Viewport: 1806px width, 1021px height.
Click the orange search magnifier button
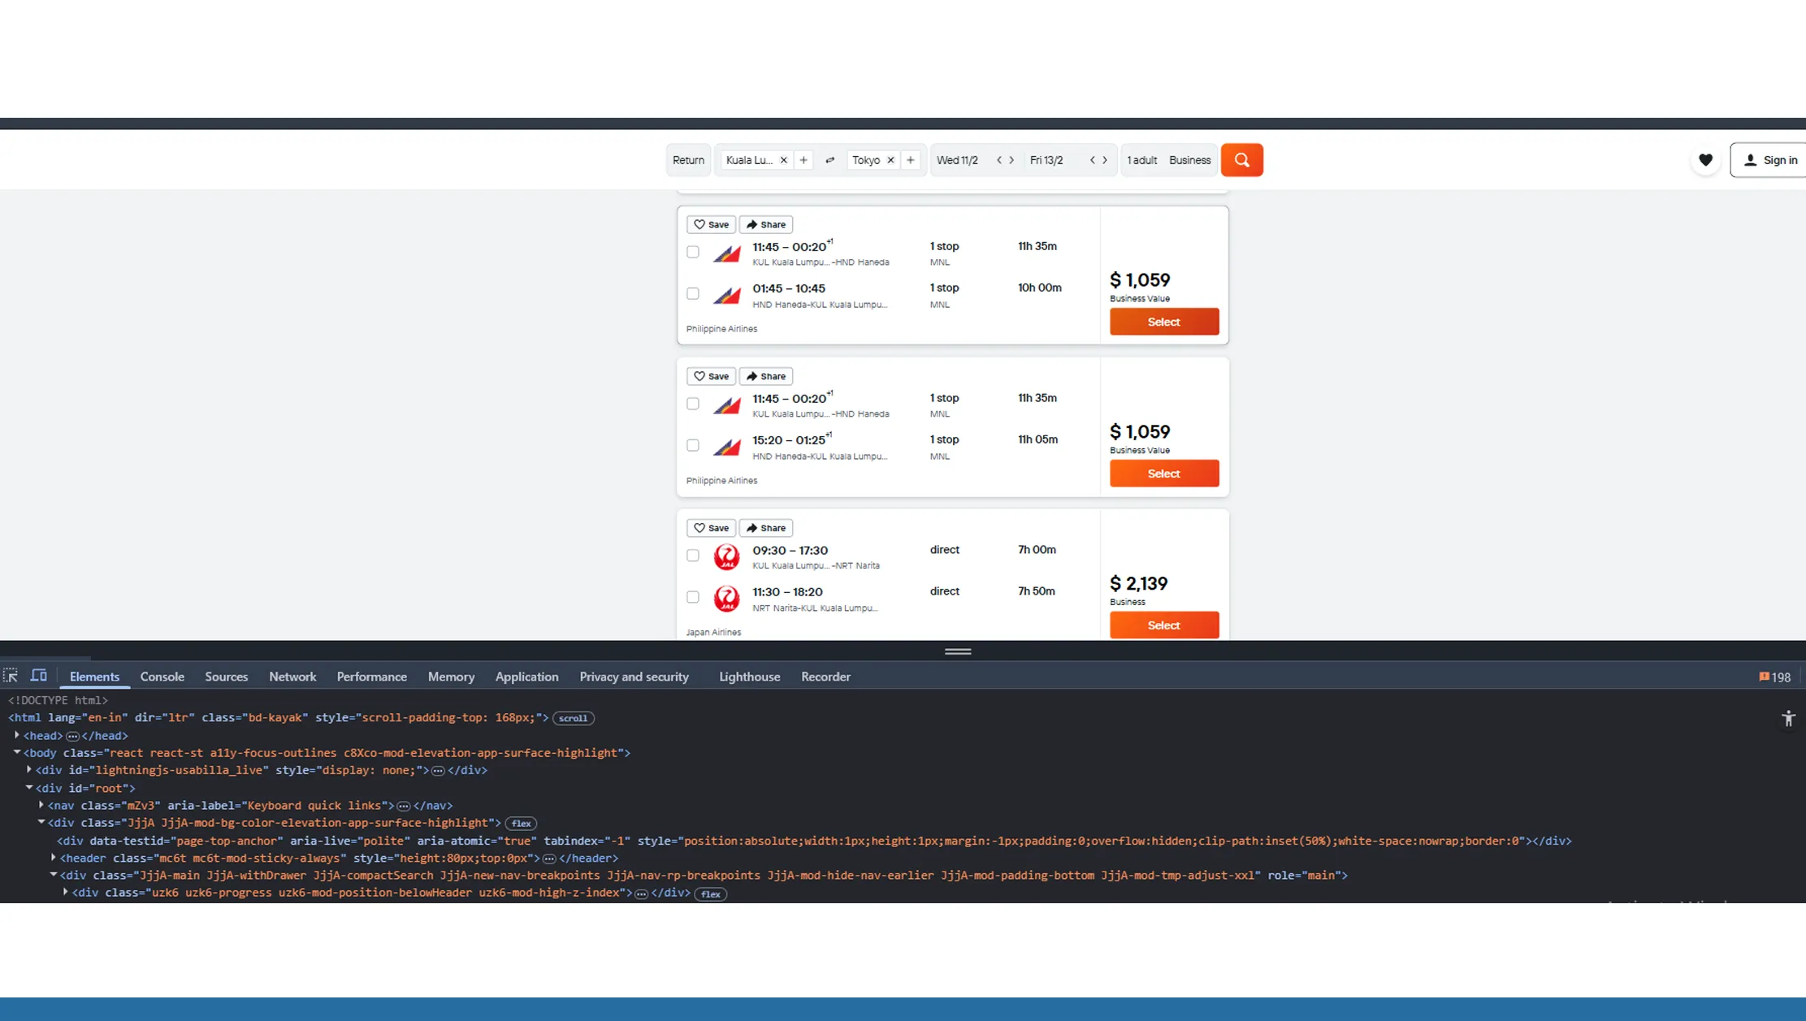[x=1241, y=160]
